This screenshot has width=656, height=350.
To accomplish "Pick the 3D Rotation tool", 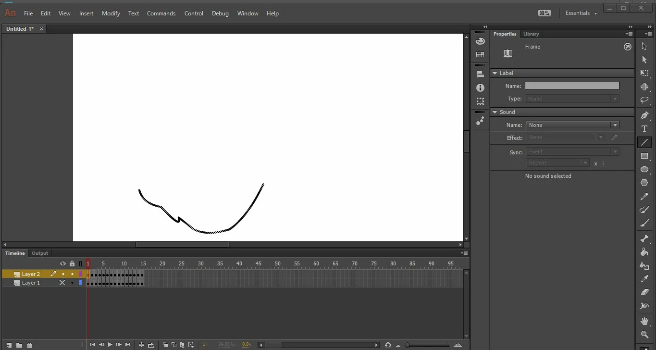I will pos(644,87).
